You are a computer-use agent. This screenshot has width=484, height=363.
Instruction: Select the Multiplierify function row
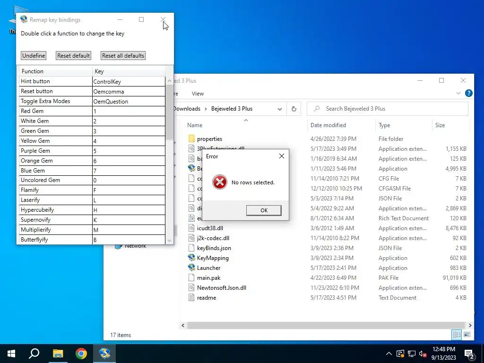[x=92, y=230]
